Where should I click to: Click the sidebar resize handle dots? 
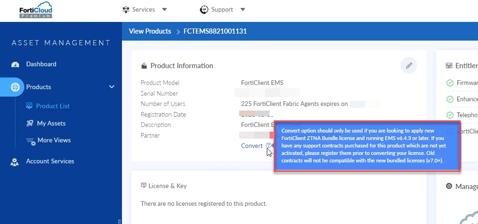(119, 222)
